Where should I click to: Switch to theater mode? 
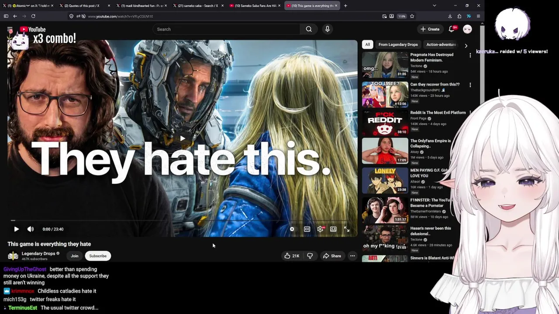click(333, 229)
